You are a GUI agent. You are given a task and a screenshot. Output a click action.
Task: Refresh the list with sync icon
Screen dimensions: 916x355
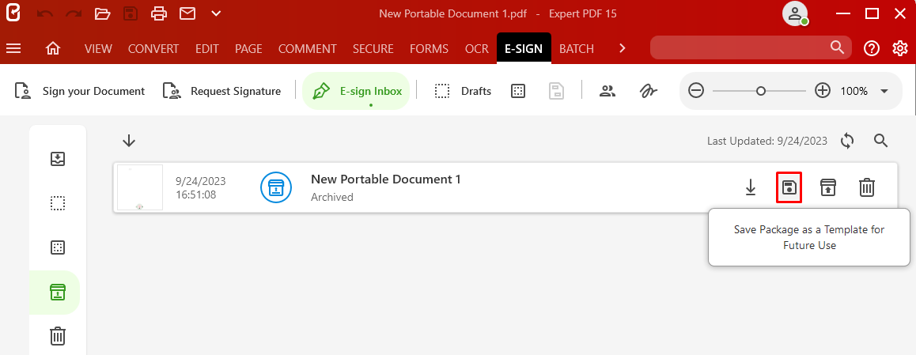[848, 140]
